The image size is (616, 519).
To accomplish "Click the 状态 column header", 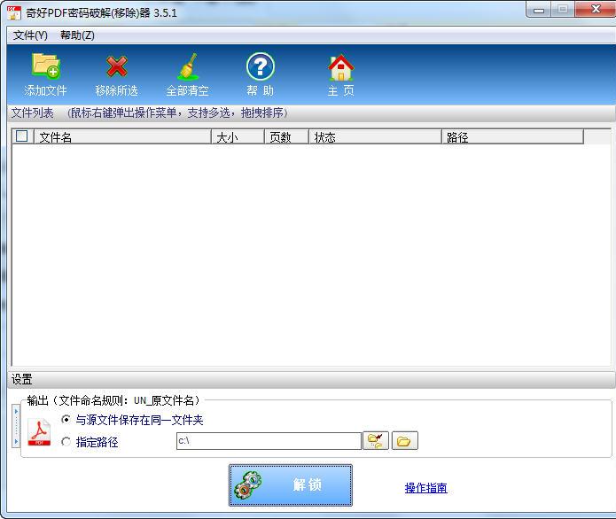I will point(374,137).
